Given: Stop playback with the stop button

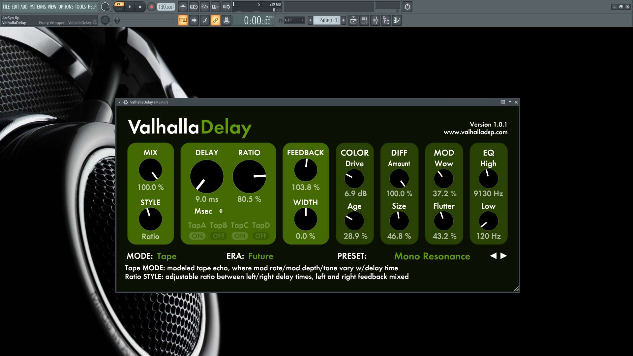Looking at the screenshot, I should [x=140, y=7].
